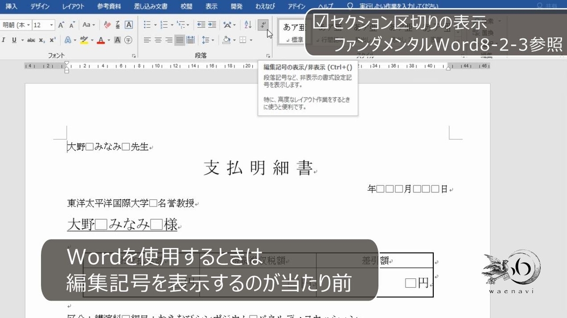This screenshot has width=567, height=318.
Task: Toggle underline formatting
Action: 14,40
